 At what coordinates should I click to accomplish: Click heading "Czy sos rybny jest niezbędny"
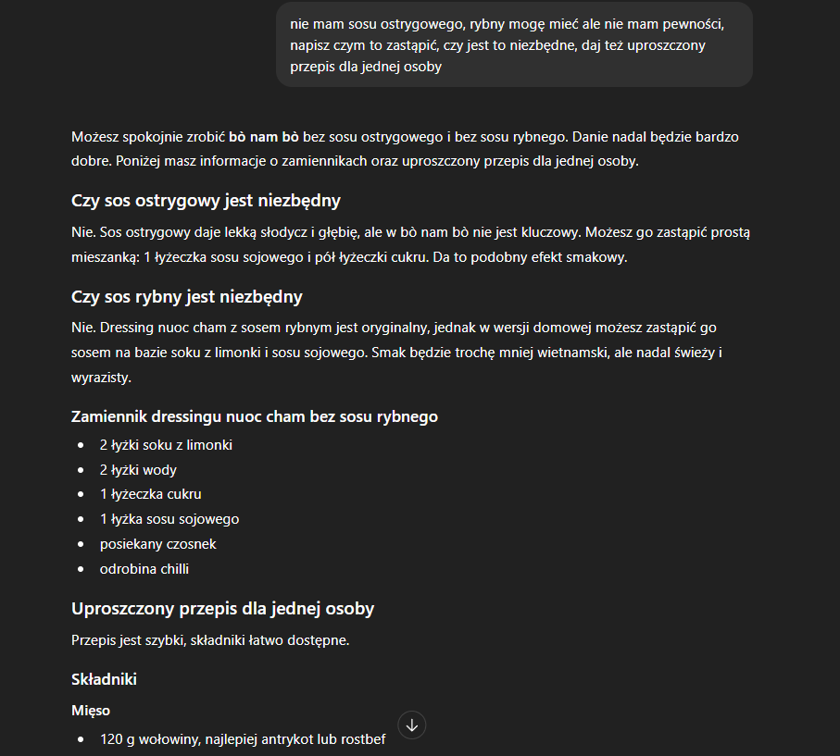point(187,297)
